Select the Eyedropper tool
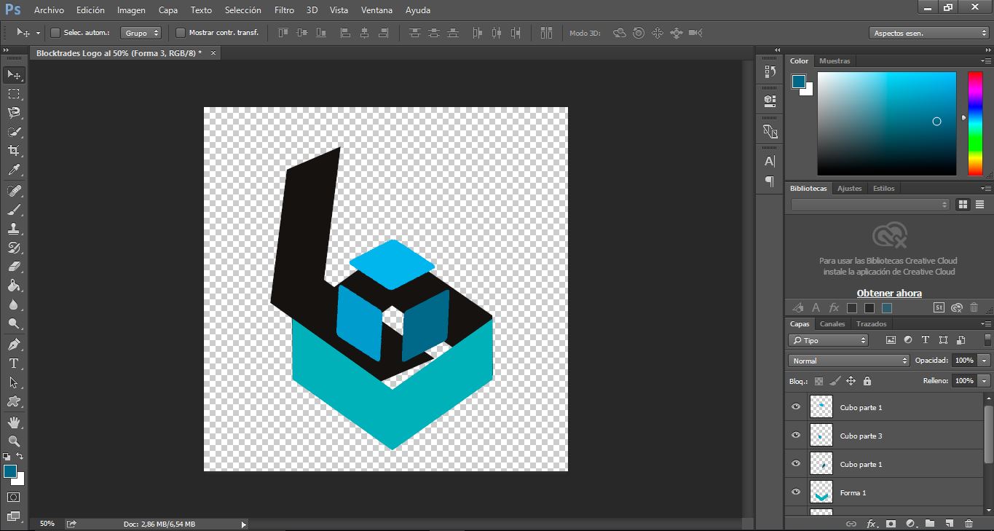The width and height of the screenshot is (994, 531). (14, 170)
